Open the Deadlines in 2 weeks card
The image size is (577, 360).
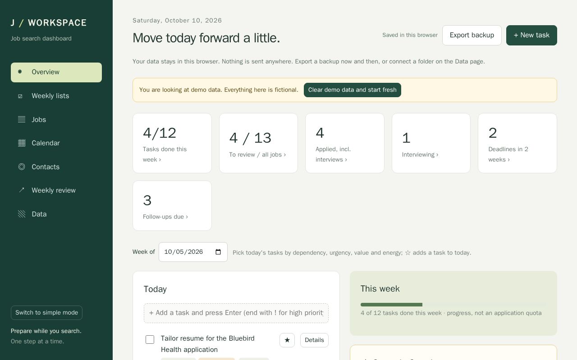(x=517, y=143)
